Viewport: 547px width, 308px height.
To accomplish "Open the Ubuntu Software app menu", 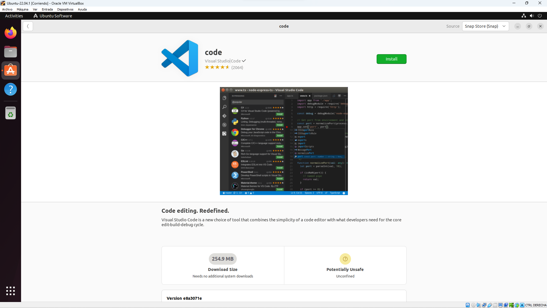I will click(53, 16).
